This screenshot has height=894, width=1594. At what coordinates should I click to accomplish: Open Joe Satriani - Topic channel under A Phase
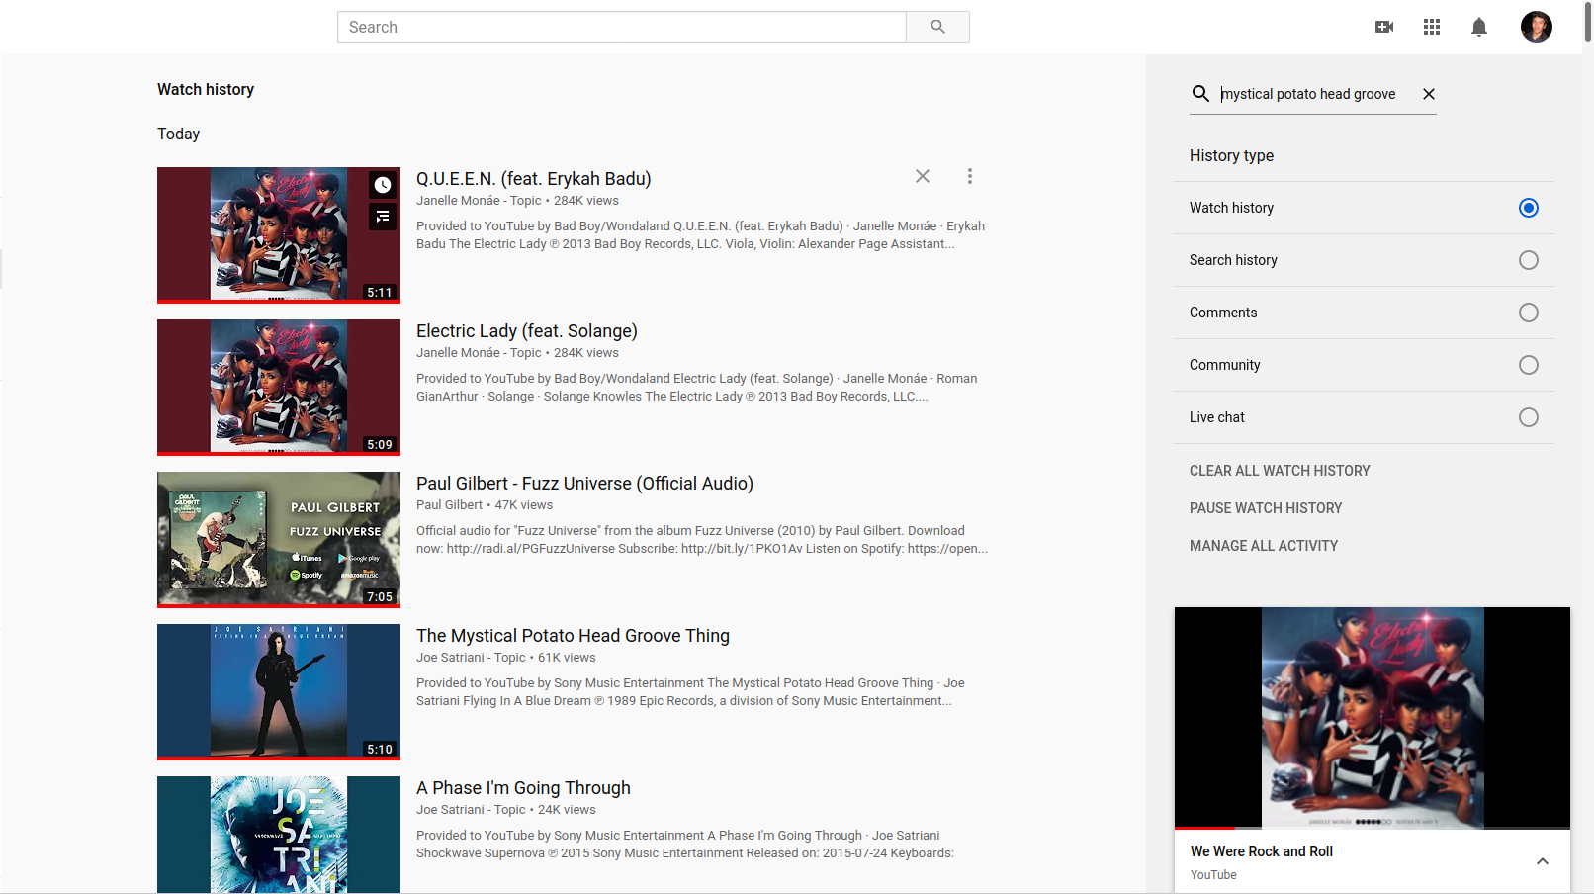click(x=471, y=810)
